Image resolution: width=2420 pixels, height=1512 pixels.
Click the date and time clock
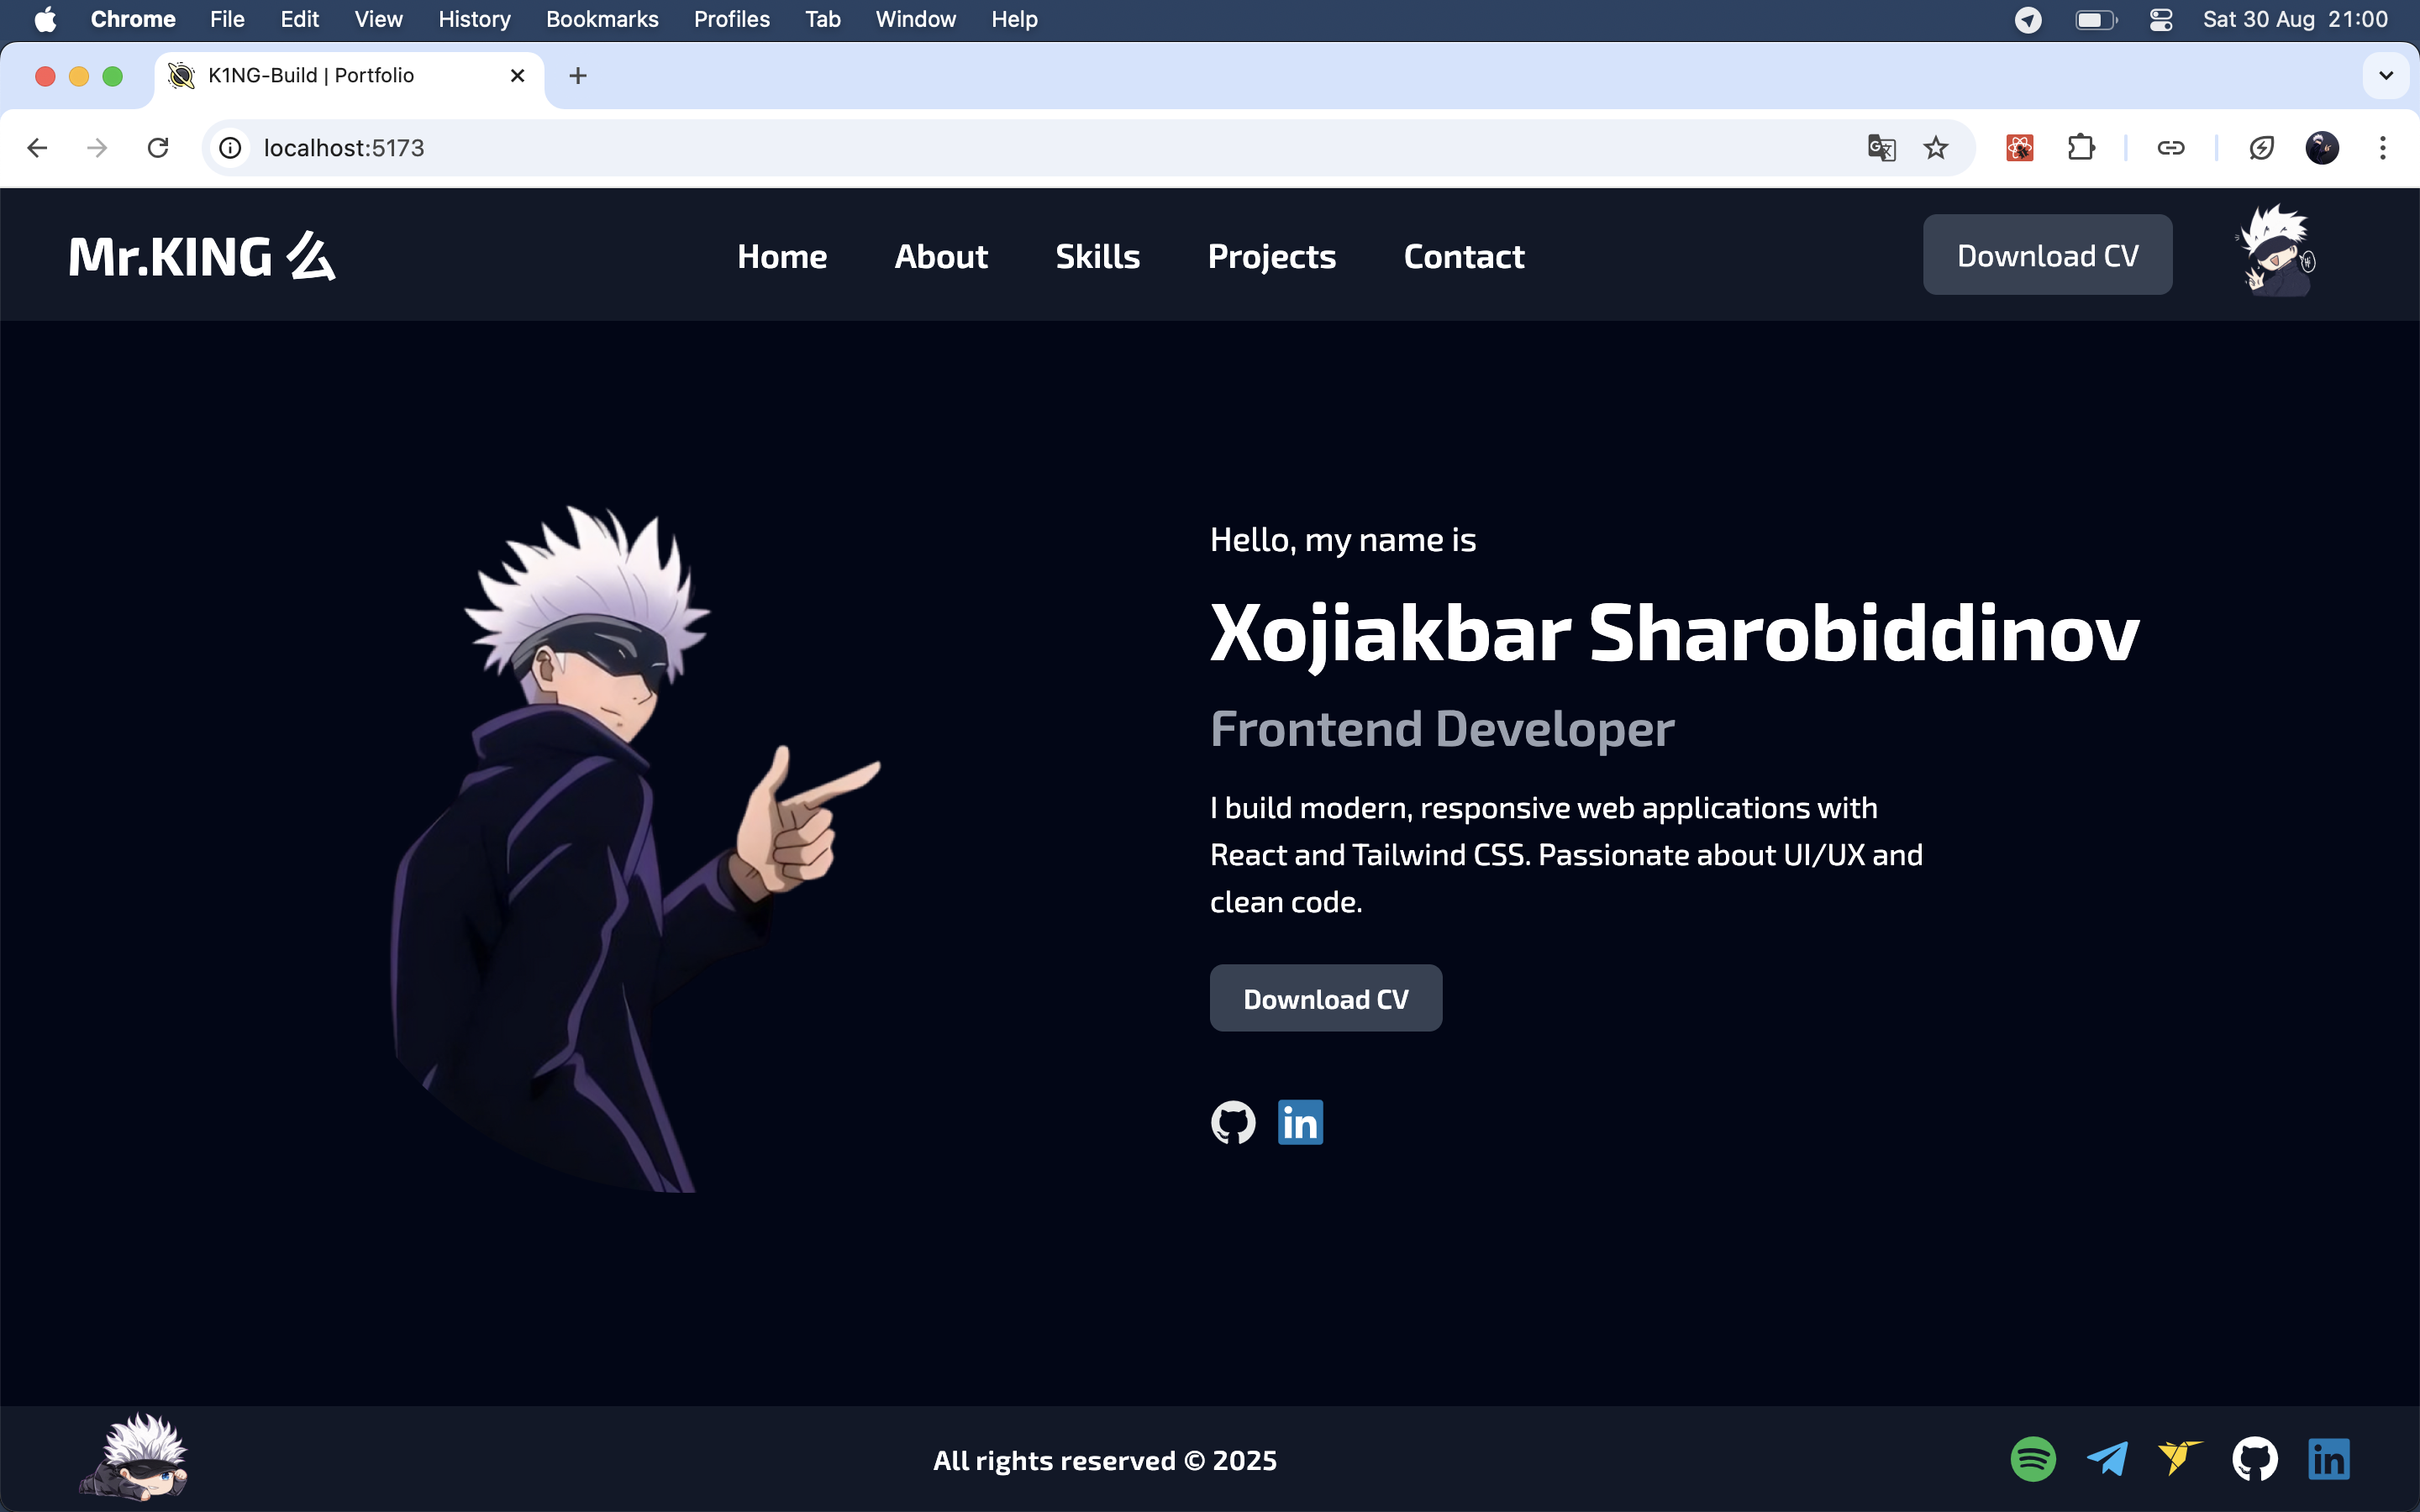(2295, 20)
